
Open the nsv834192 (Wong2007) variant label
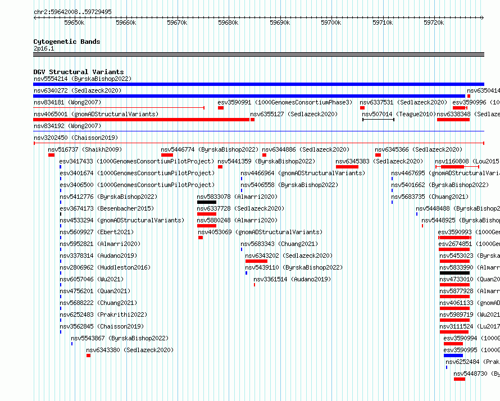(x=67, y=126)
